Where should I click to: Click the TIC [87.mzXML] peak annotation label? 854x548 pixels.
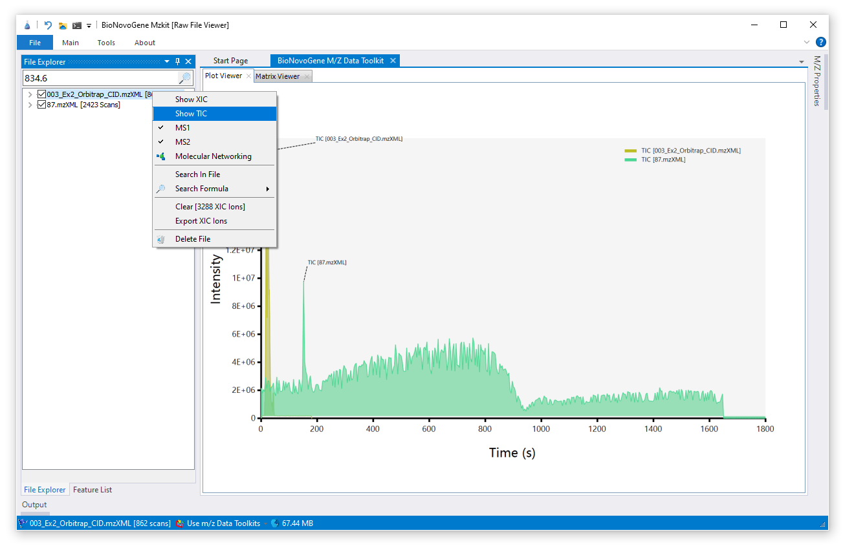(x=327, y=262)
